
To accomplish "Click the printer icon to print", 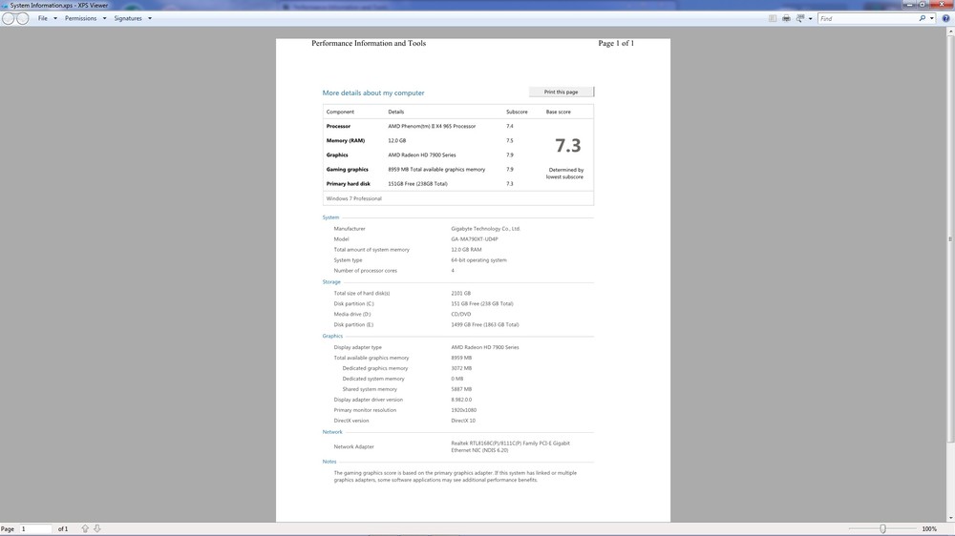I will (x=786, y=18).
